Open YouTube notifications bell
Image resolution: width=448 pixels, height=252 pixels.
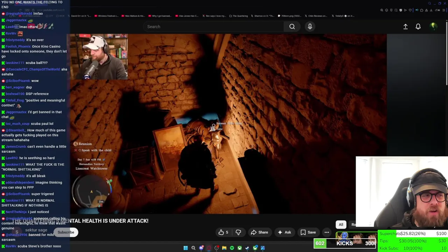(x=418, y=27)
